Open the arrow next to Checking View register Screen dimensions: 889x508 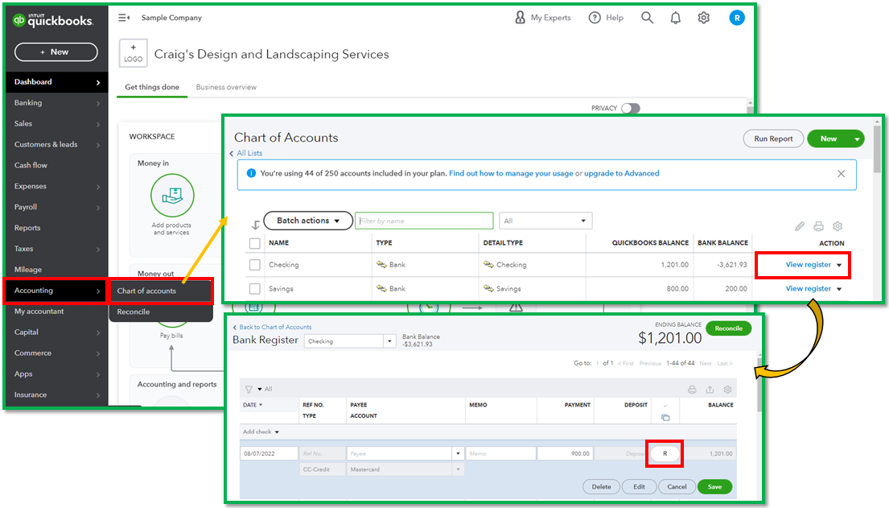point(839,265)
